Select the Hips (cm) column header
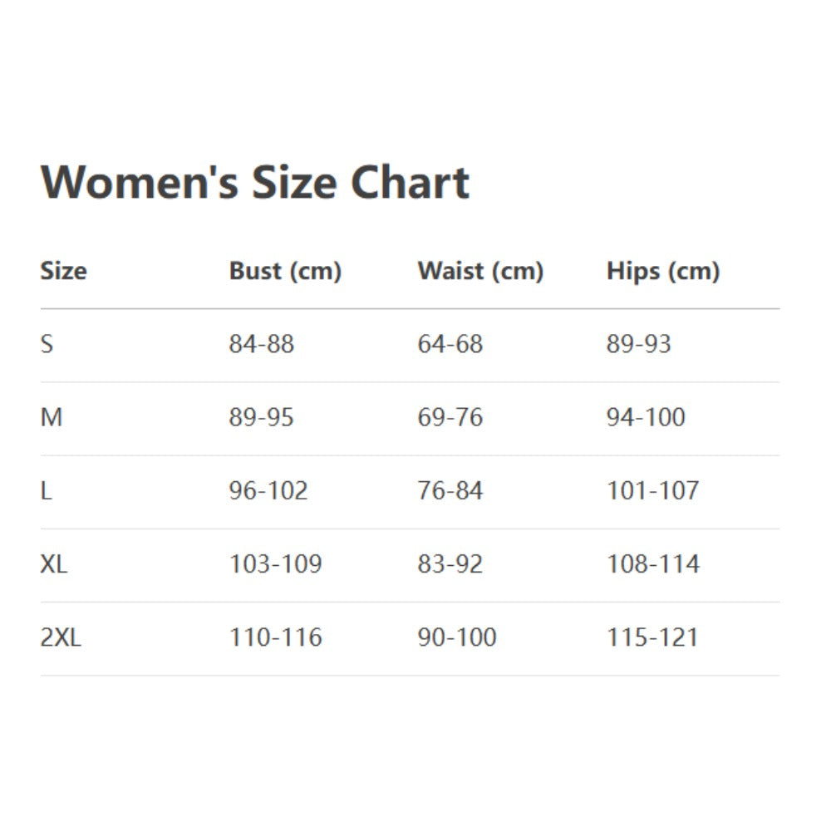This screenshot has width=831, height=831. pyautogui.click(x=662, y=271)
